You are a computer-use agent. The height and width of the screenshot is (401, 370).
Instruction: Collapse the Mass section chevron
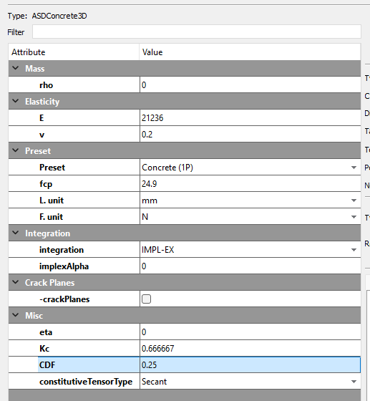click(16, 68)
